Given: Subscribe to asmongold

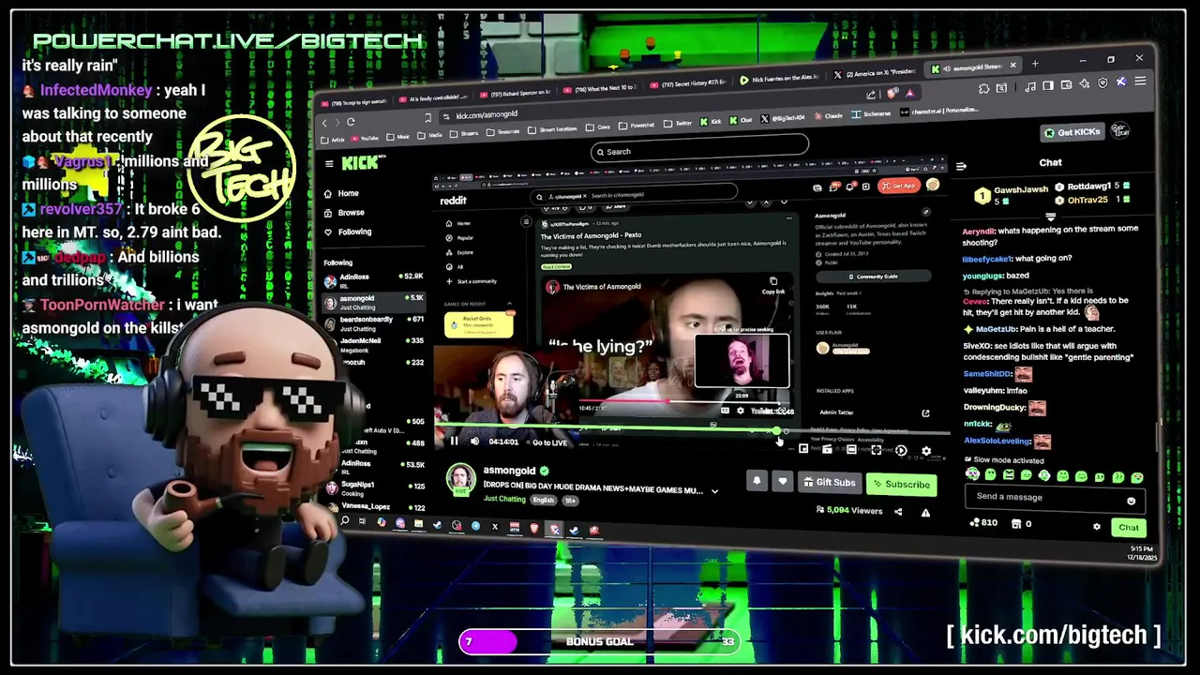Looking at the screenshot, I should [900, 485].
